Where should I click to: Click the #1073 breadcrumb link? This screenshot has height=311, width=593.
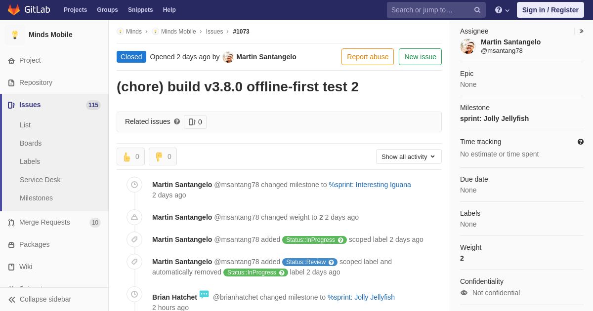click(x=241, y=32)
